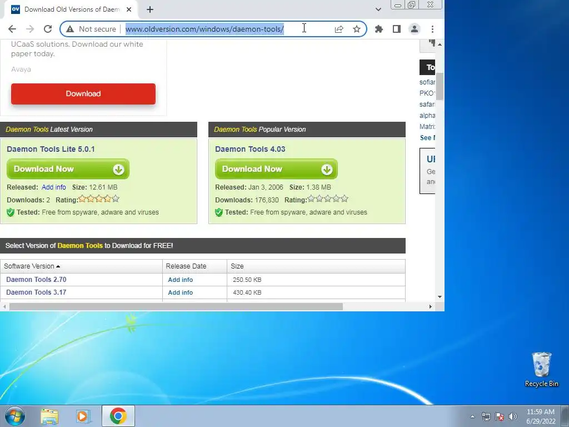Click the scroll down arrow
Image resolution: width=569 pixels, height=427 pixels.
[x=440, y=297]
